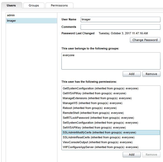Select the everyone group entry
Viewport: 163px width, 162px height.
tap(68, 55)
